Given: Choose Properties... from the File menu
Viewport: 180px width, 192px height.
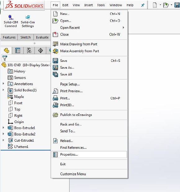Looking at the screenshot, I should [x=89, y=154].
